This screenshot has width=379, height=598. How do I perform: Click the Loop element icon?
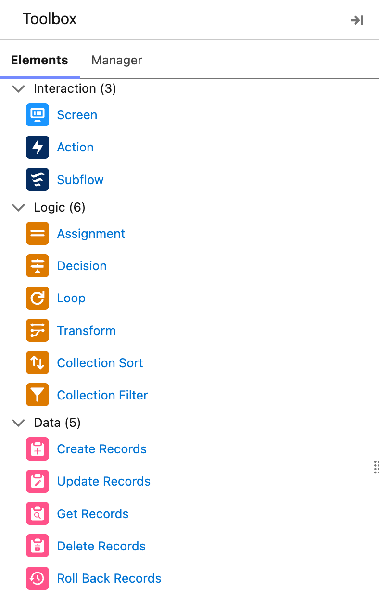tap(38, 298)
